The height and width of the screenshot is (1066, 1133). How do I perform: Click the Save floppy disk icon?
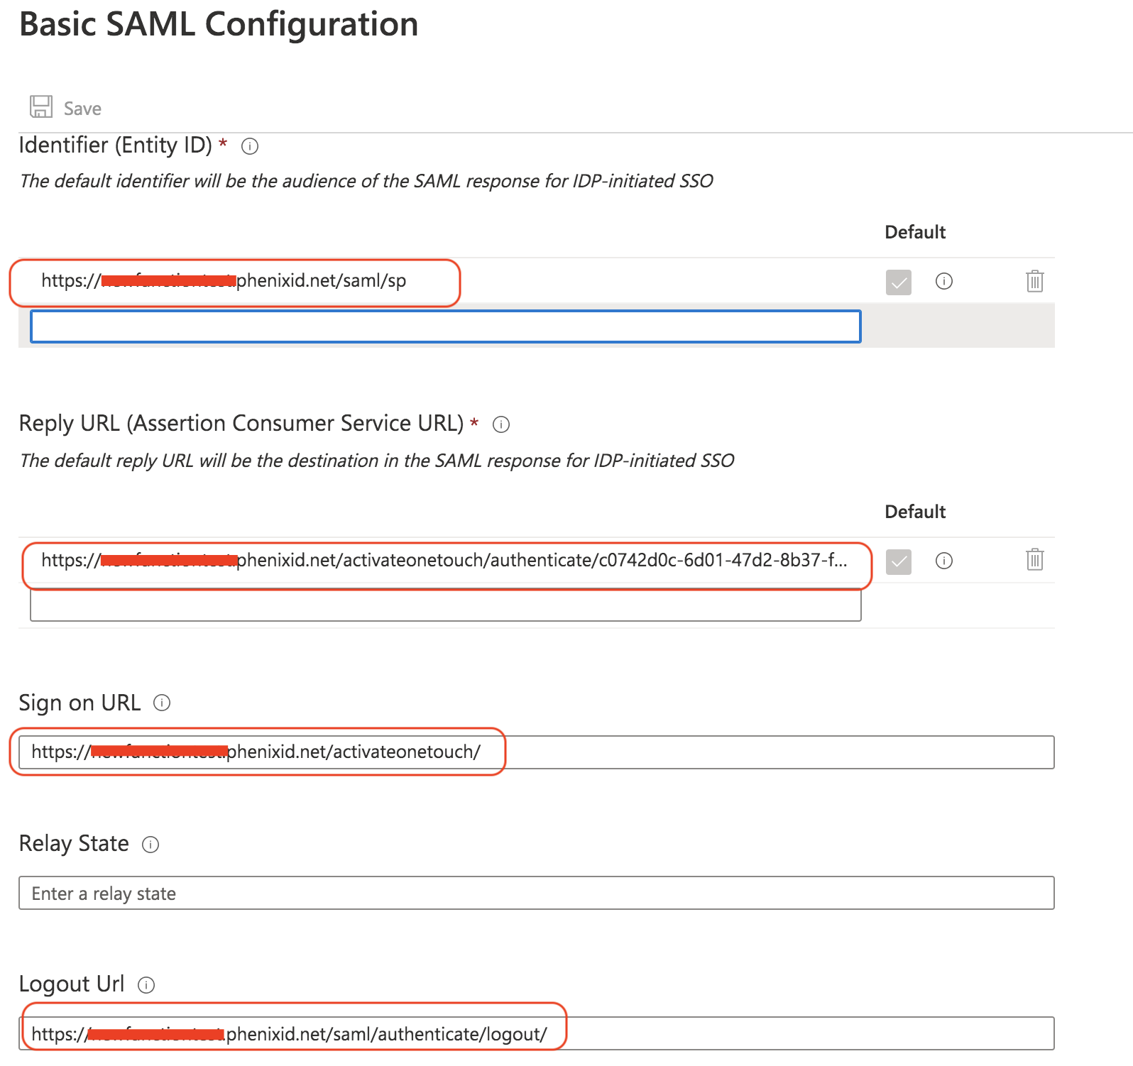click(x=41, y=107)
